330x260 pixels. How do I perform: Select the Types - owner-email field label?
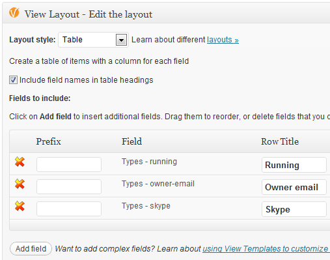158,184
